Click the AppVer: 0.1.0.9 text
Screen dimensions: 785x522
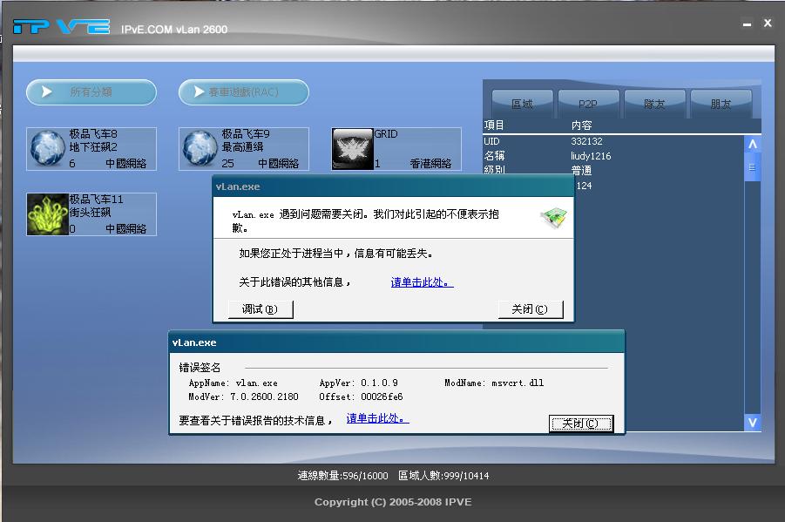358,383
